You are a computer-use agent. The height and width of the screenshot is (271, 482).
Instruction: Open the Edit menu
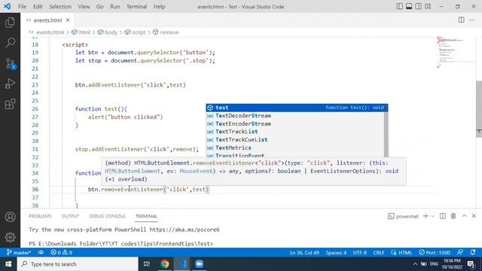click(x=38, y=7)
